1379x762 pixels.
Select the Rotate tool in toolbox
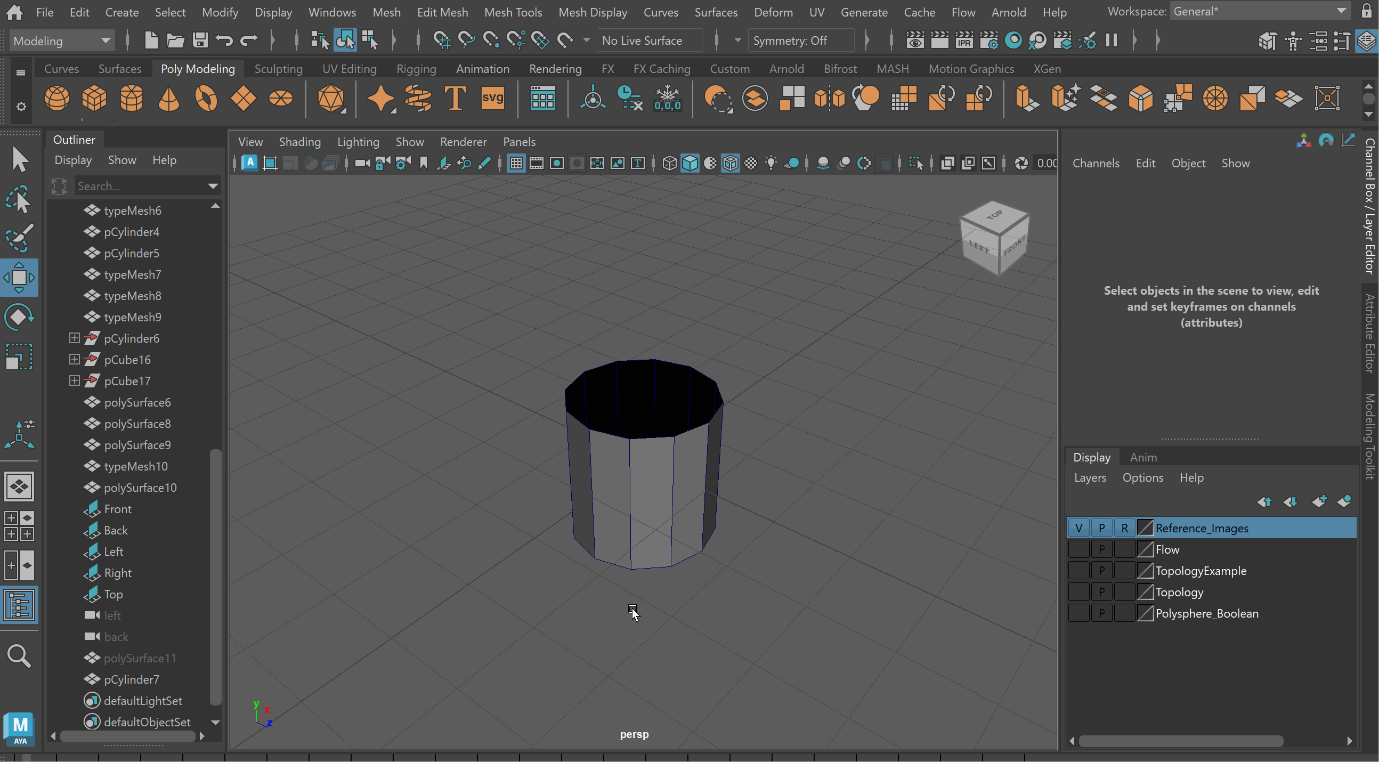click(19, 317)
